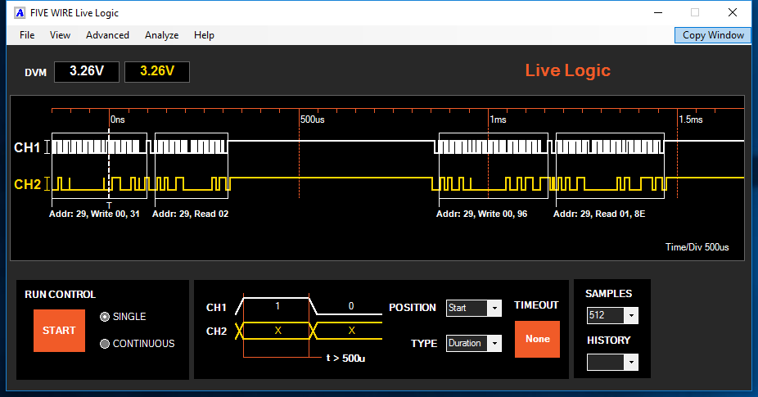Click the trigger T marker at 0ns

coord(109,205)
